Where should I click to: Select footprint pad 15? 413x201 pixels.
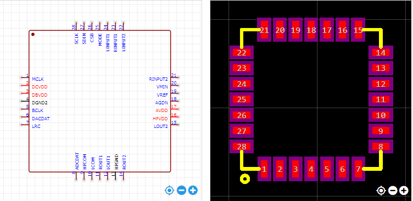tap(358, 30)
